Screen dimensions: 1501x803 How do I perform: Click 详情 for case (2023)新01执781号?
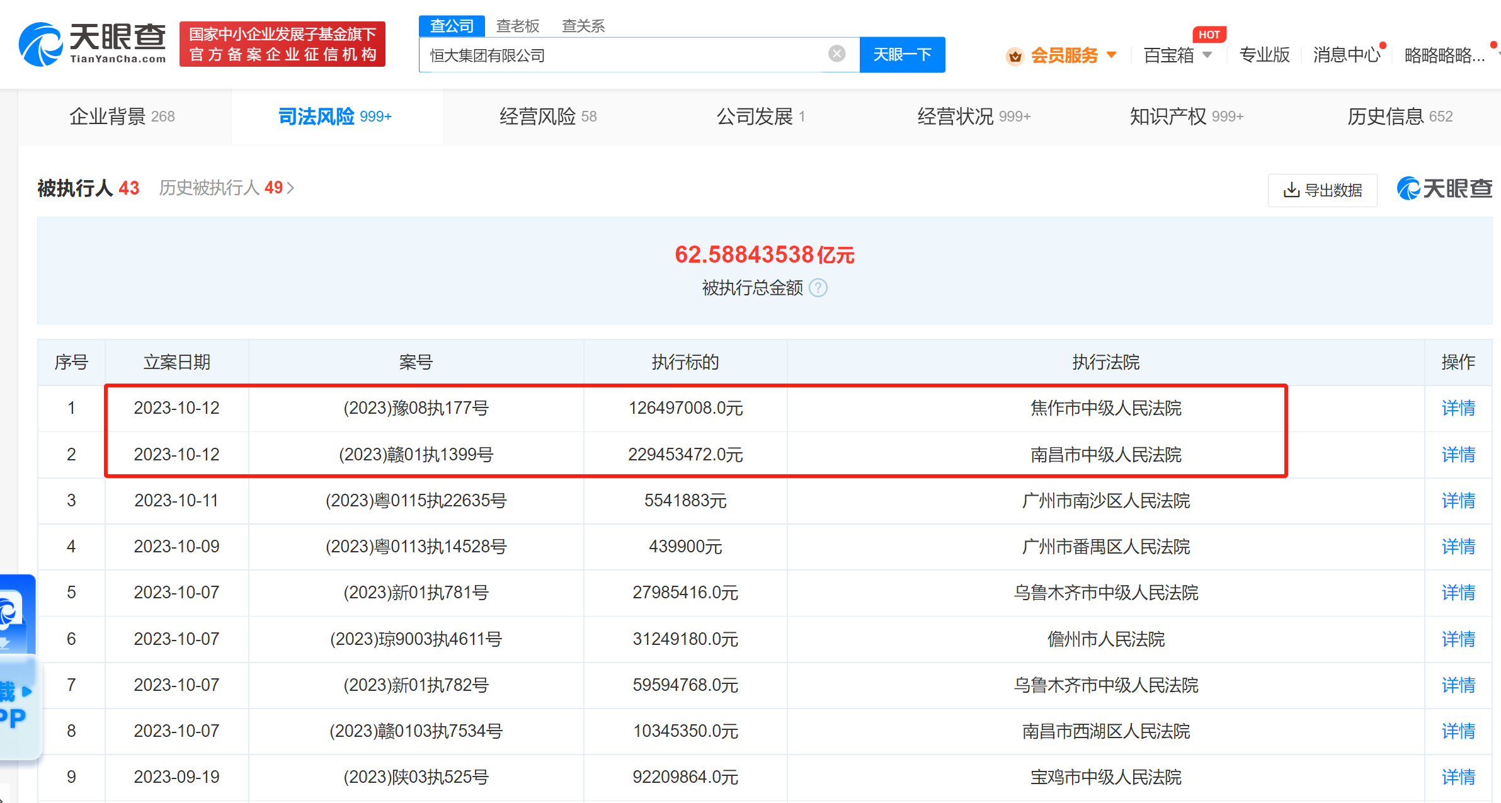tap(1458, 593)
